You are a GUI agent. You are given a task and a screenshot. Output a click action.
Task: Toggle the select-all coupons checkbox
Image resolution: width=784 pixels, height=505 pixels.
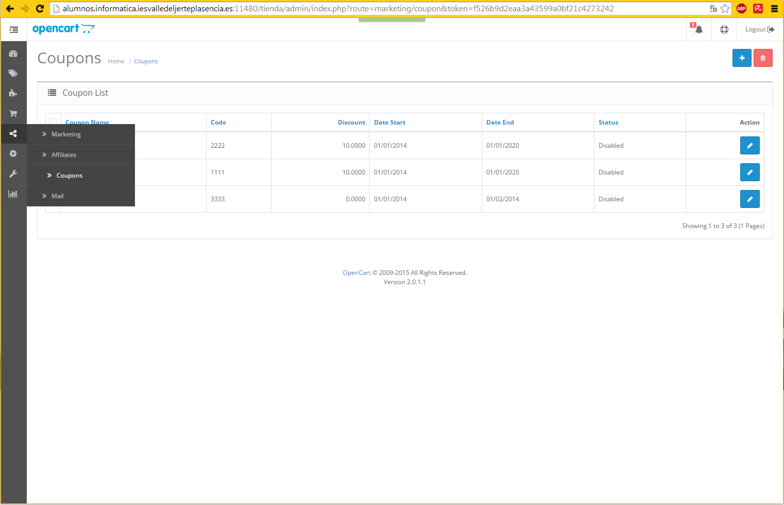click(54, 121)
